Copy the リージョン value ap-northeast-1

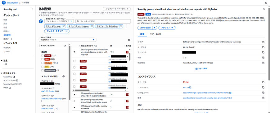point(263,47)
